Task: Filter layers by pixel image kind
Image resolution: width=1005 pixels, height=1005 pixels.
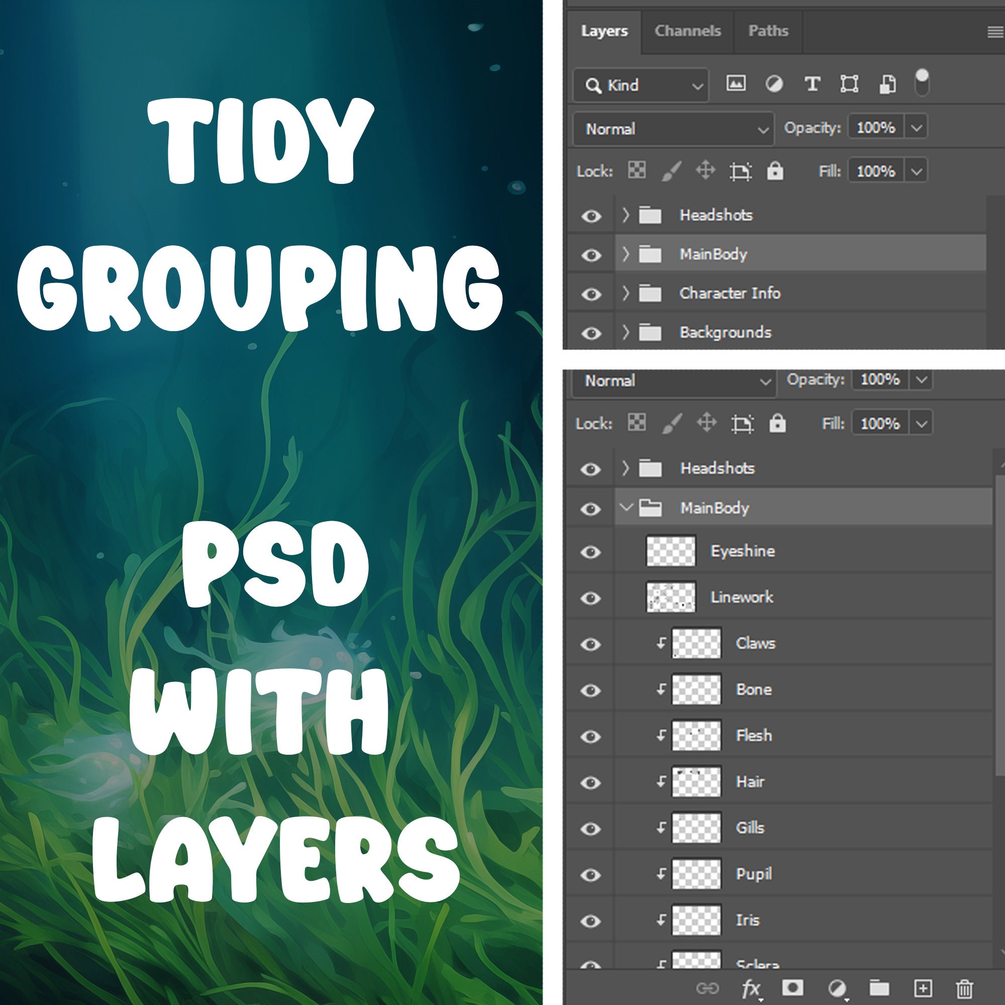Action: pos(736,83)
